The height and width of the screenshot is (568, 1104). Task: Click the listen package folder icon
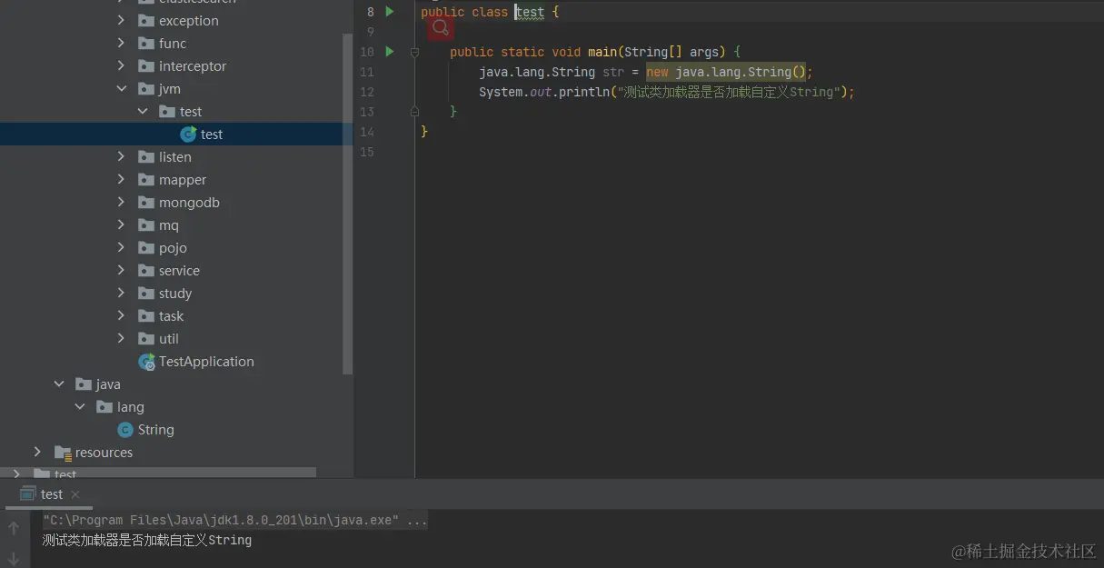coord(145,157)
